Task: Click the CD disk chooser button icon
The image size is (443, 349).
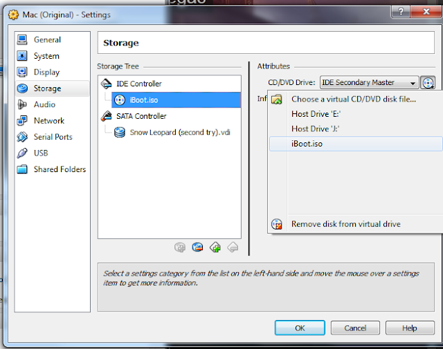Action: [428, 83]
